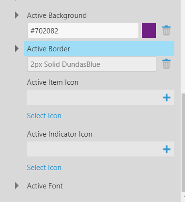
Task: Add an Active Item Icon with plus
Action: (167, 97)
